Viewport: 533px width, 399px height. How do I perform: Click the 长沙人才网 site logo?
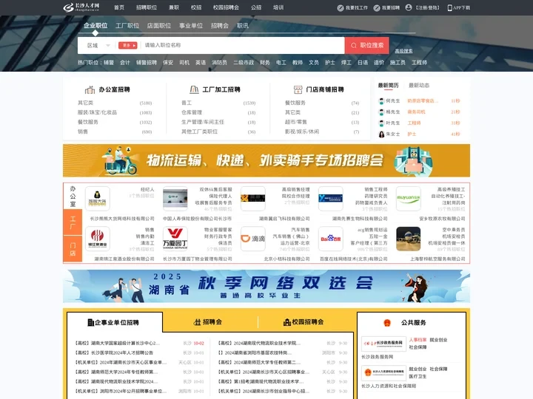(x=81, y=7)
